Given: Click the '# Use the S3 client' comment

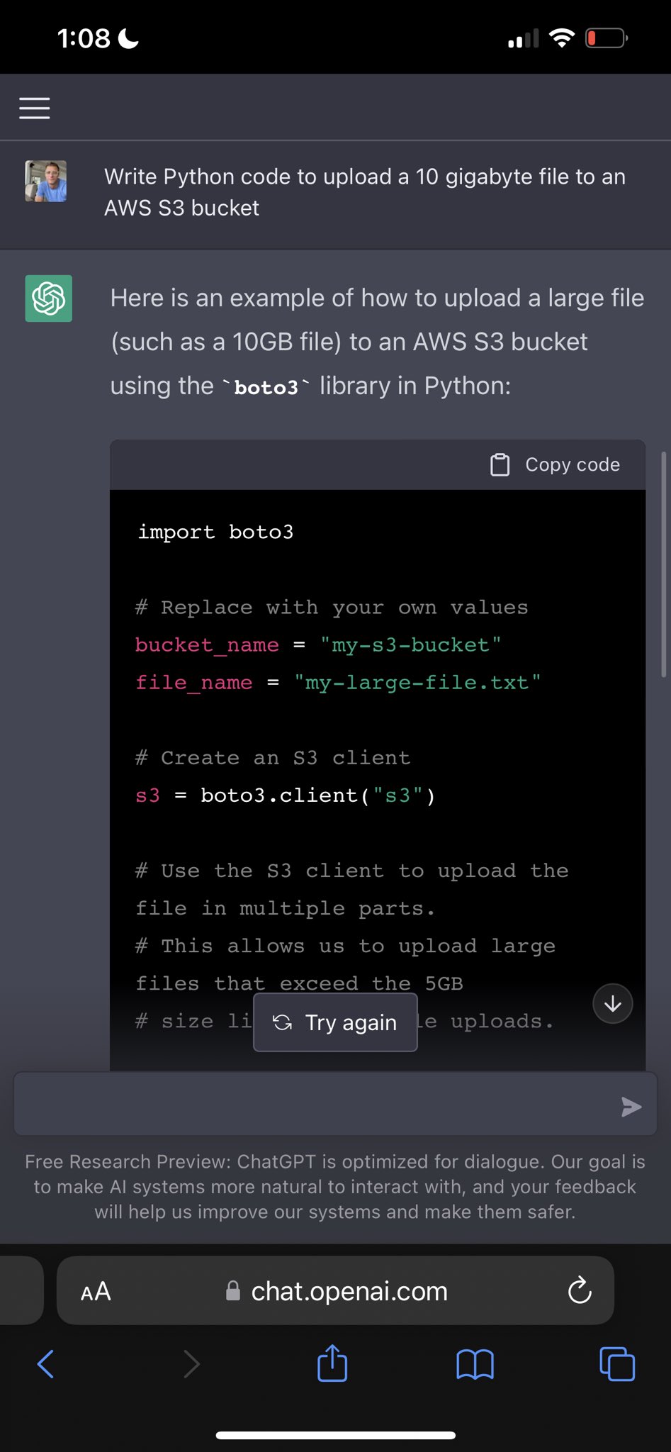Looking at the screenshot, I should tap(352, 889).
